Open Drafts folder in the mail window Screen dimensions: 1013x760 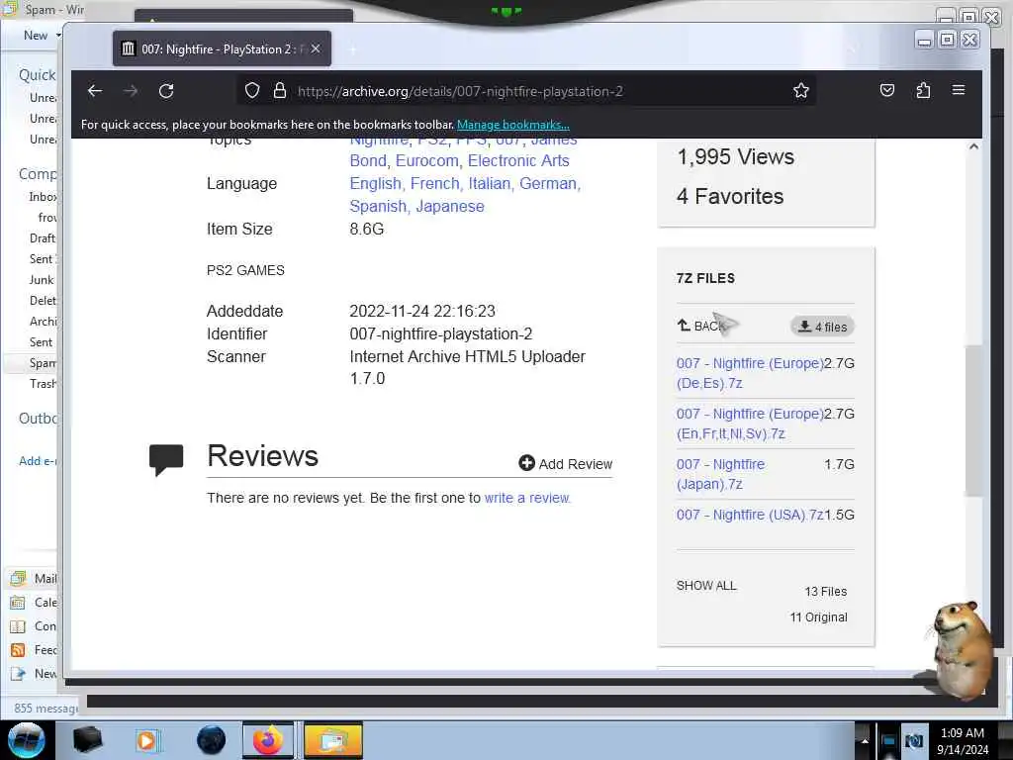tap(43, 238)
